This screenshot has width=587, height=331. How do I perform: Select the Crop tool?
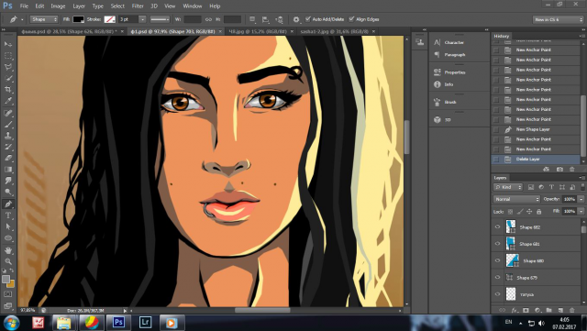[x=8, y=90]
